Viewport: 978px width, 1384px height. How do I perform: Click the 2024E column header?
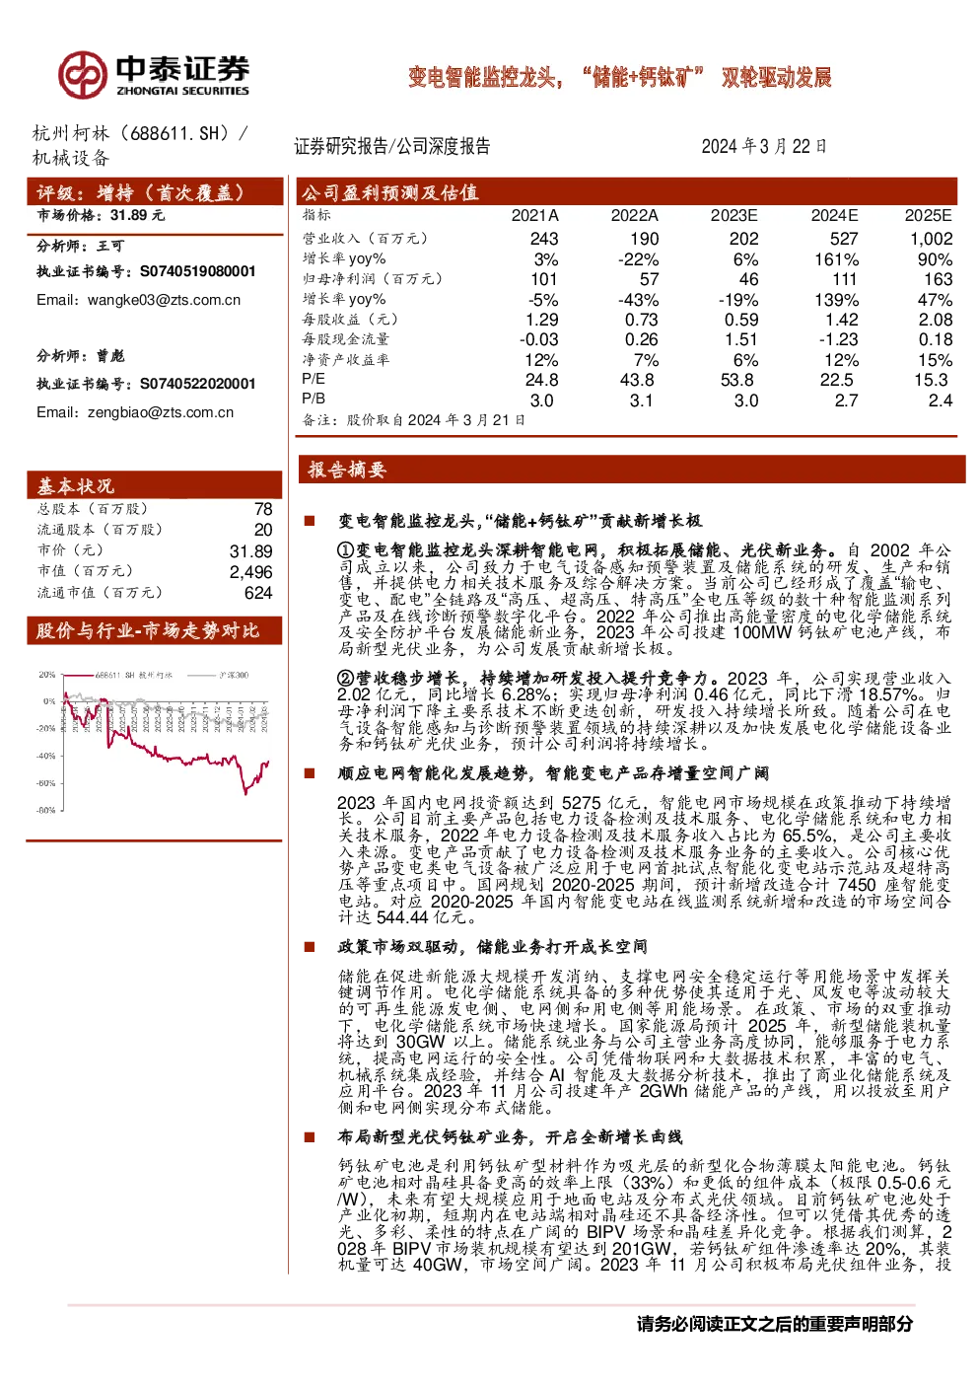point(834,215)
